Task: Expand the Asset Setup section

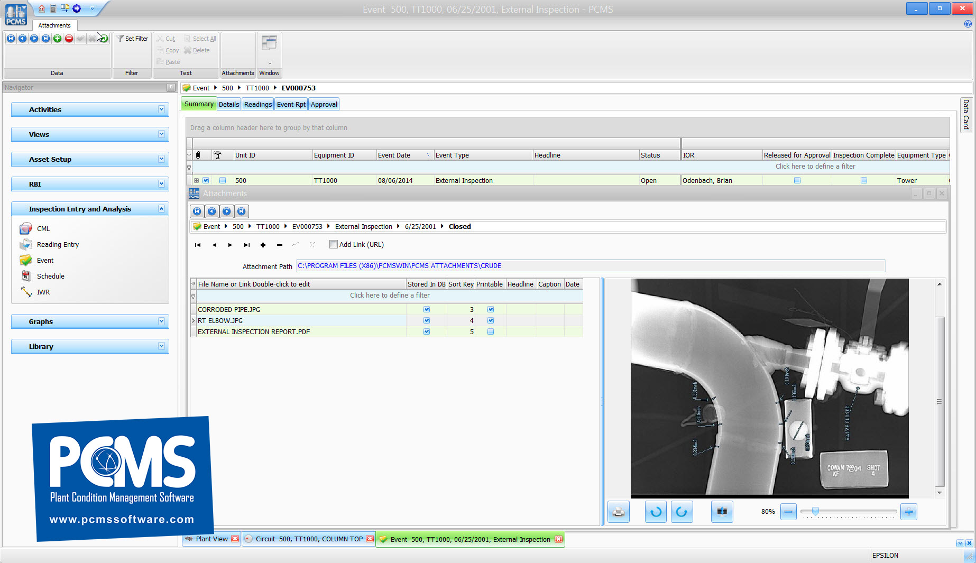Action: 161,159
